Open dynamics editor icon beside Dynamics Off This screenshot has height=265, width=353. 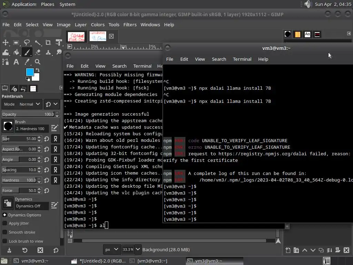(x=54, y=205)
